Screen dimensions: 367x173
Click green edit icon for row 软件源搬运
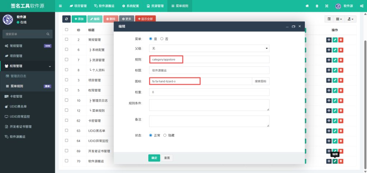click(335, 161)
